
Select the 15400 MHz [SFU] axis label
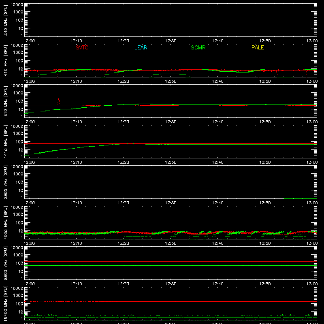tap(5, 303)
